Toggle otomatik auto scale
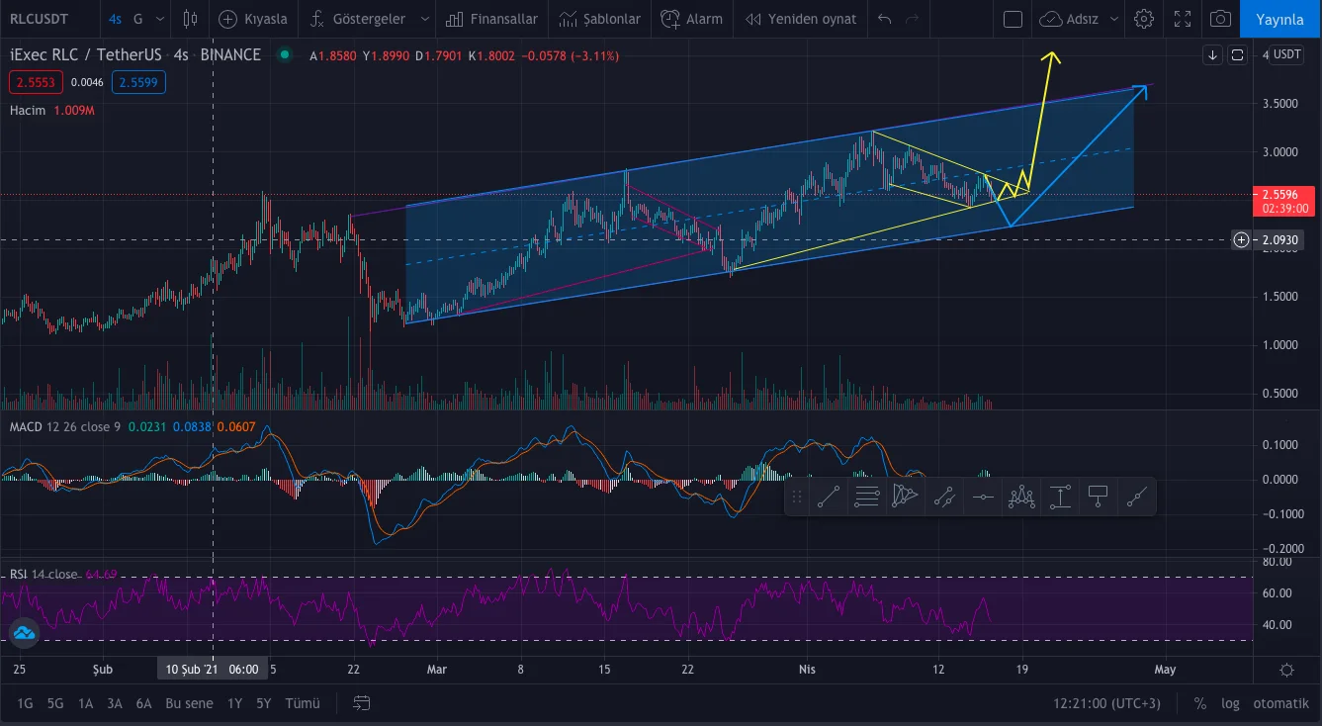Image resolution: width=1322 pixels, height=726 pixels. [x=1280, y=703]
